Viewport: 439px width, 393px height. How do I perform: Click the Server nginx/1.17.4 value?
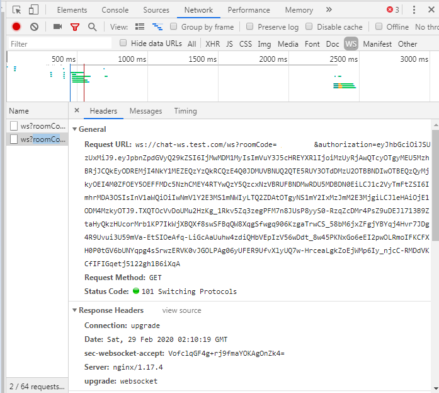pyautogui.click(x=138, y=367)
